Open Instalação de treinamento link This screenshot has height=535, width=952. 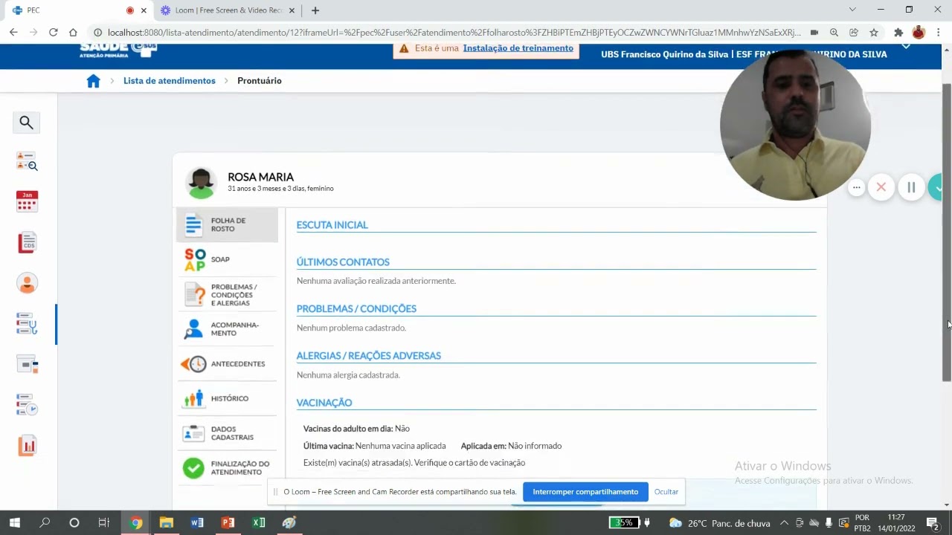518,48
